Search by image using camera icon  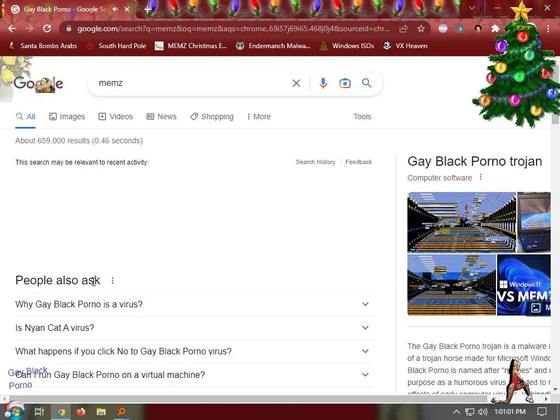[345, 83]
